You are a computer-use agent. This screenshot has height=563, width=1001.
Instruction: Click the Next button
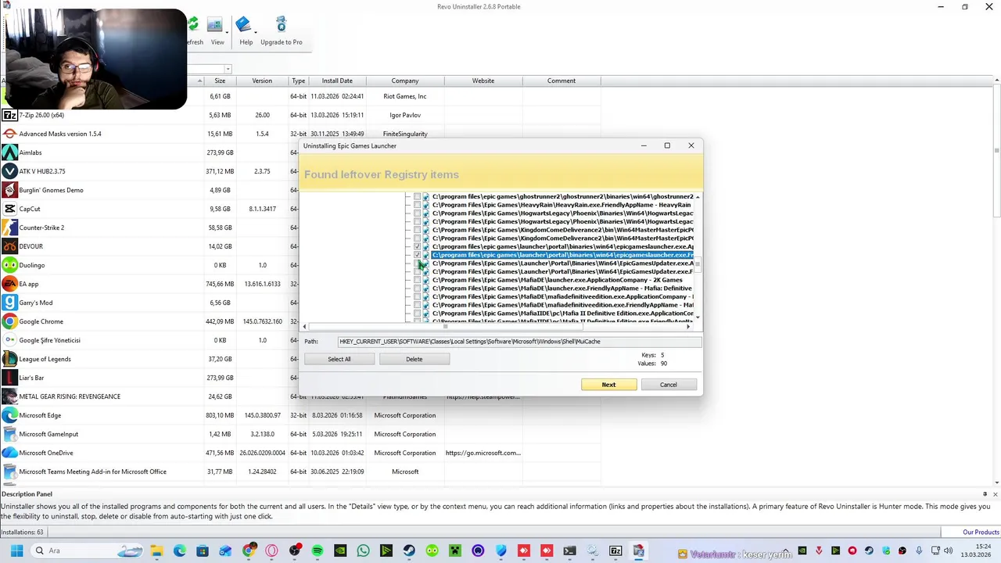tap(608, 385)
